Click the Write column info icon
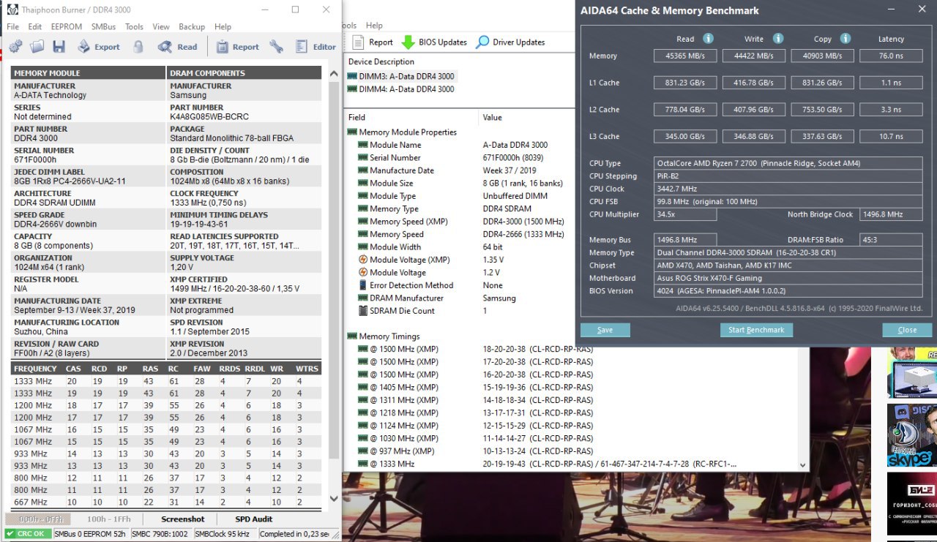The height and width of the screenshot is (542, 937). click(x=778, y=39)
